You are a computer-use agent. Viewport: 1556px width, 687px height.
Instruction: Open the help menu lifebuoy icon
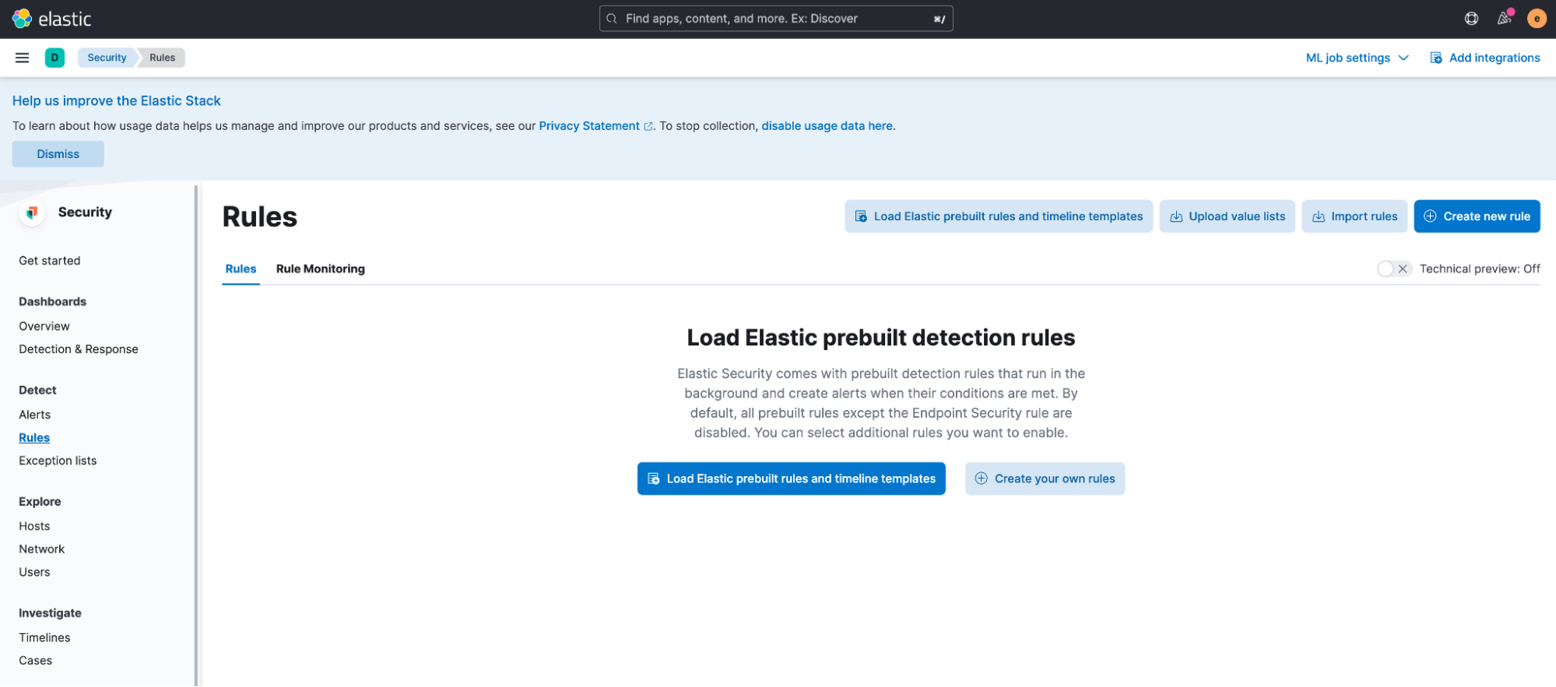[x=1471, y=19]
